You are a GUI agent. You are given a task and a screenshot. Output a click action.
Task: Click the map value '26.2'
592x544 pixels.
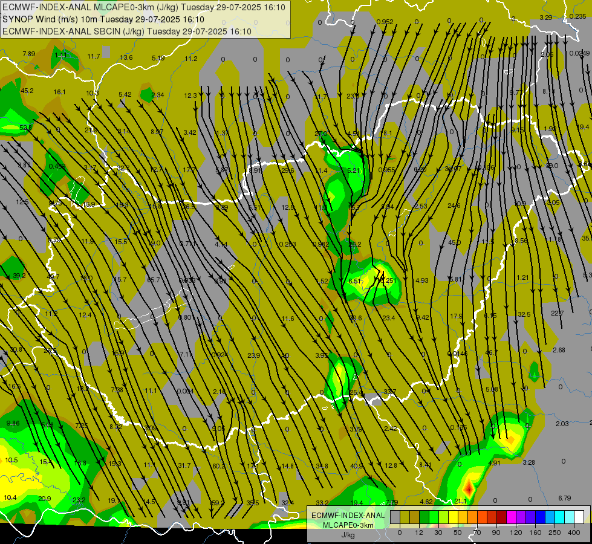(355, 244)
